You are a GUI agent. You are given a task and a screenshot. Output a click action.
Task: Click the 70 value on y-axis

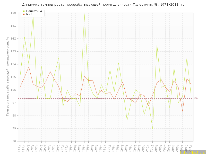[14, 141]
